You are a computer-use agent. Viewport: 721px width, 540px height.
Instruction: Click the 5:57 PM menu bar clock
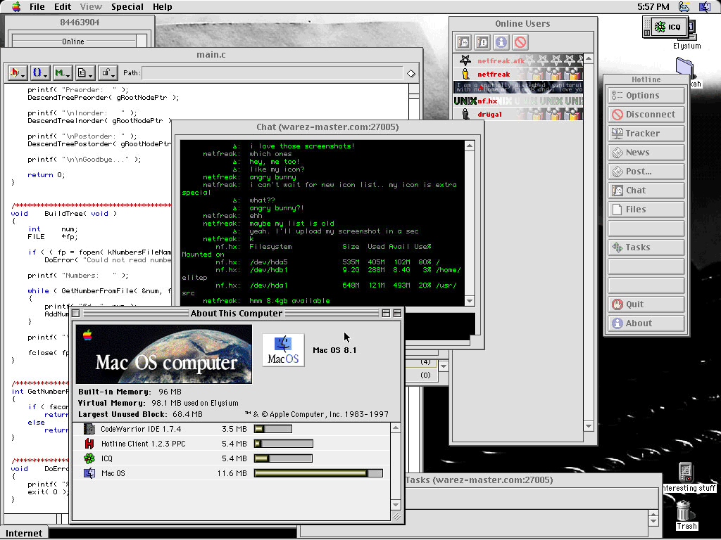point(653,7)
